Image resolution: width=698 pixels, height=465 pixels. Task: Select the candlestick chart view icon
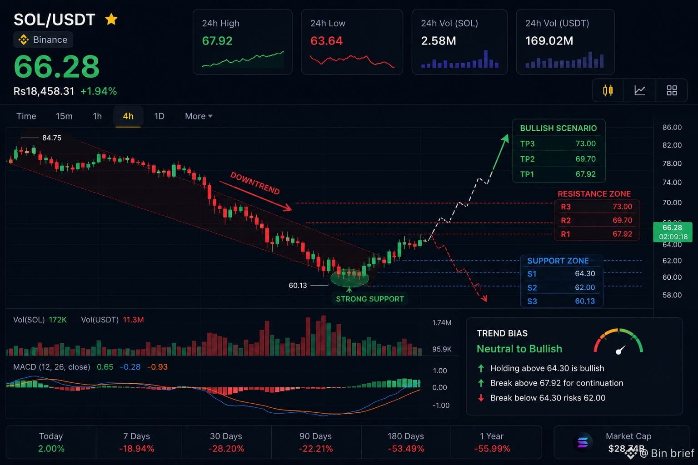click(608, 90)
